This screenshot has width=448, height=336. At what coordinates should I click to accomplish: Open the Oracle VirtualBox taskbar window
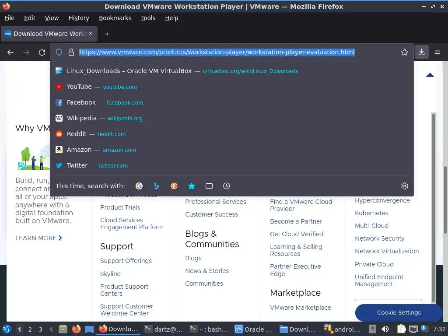254,329
